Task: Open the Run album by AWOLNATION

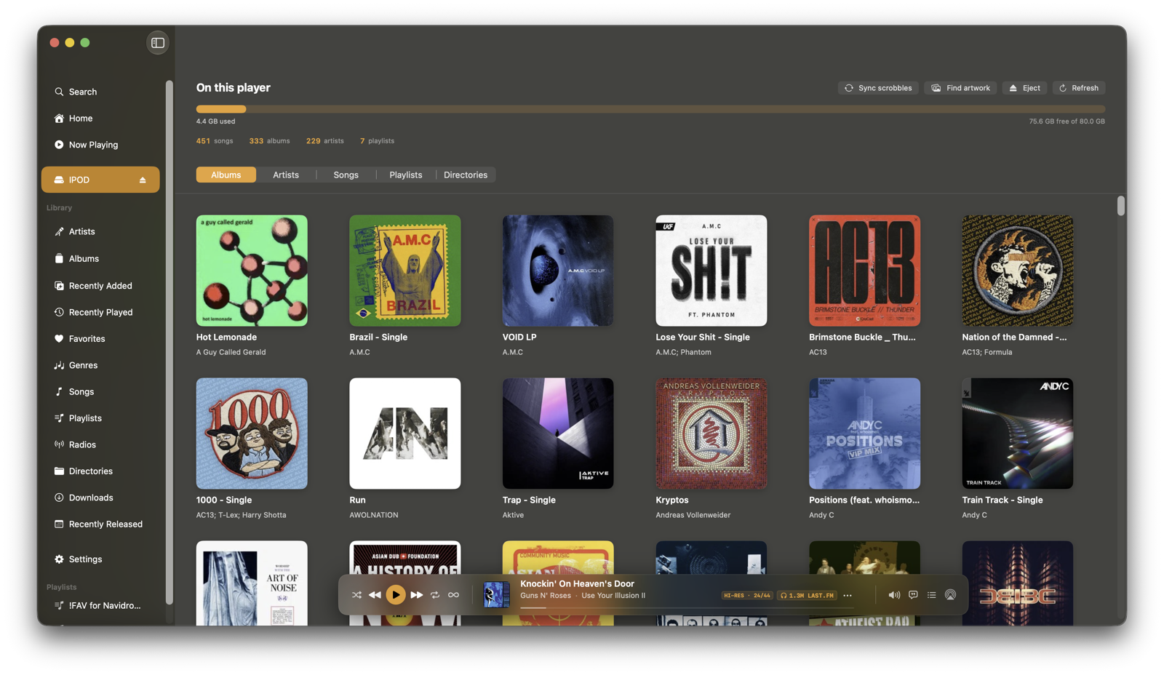Action: click(x=405, y=434)
